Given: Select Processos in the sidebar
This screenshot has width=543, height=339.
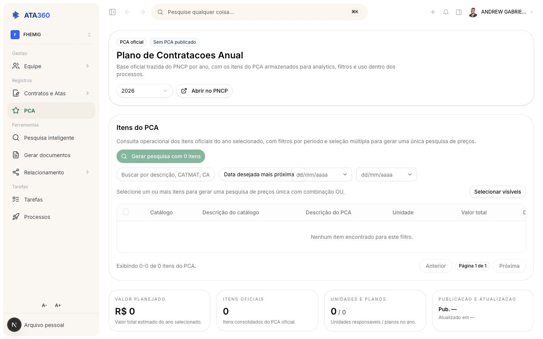Looking at the screenshot, I should (37, 217).
